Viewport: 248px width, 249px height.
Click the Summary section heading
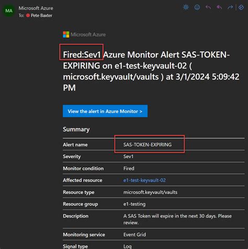click(76, 129)
